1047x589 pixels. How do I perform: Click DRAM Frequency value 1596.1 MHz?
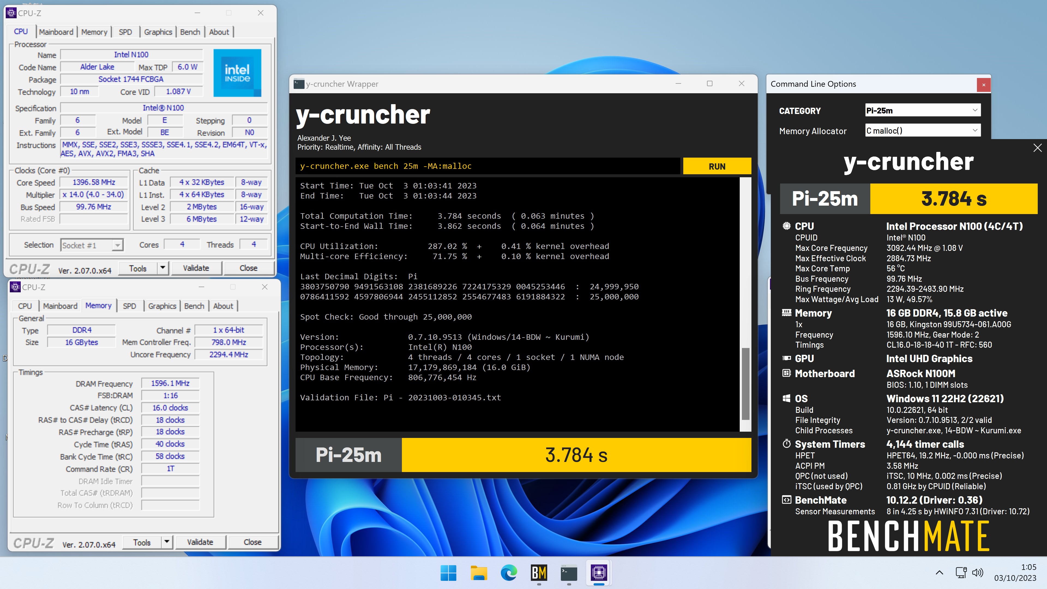[170, 383]
